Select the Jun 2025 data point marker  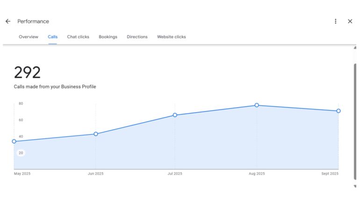click(x=96, y=134)
